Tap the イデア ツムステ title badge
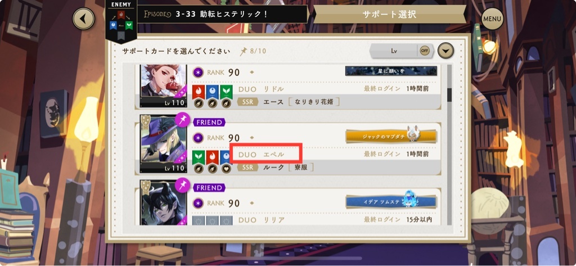The image size is (576, 266). pyautogui.click(x=391, y=202)
